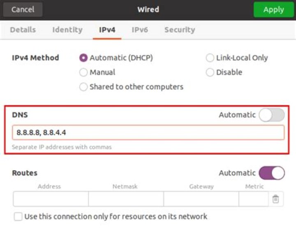Open the Identity tab

coord(67,30)
